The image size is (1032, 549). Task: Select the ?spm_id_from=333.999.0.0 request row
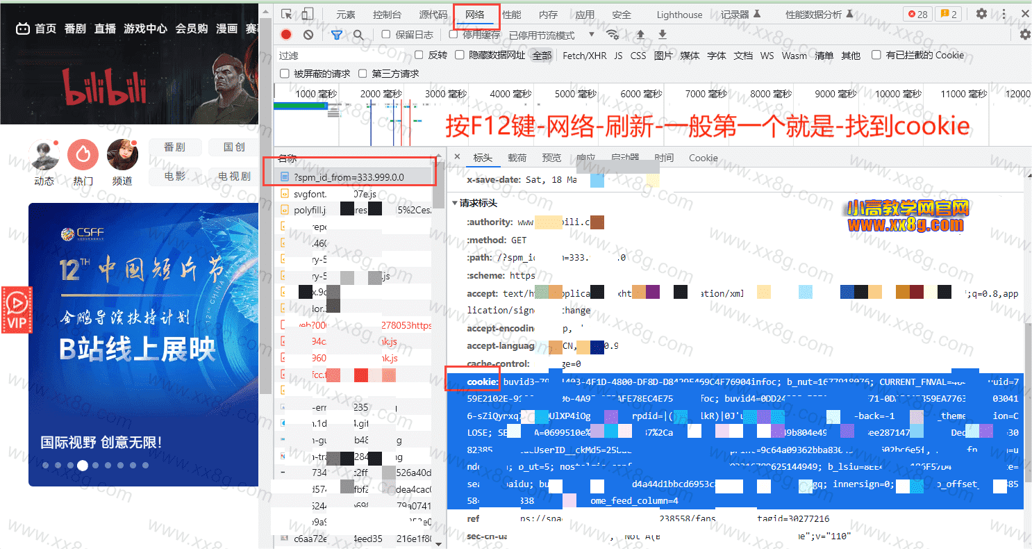[353, 177]
